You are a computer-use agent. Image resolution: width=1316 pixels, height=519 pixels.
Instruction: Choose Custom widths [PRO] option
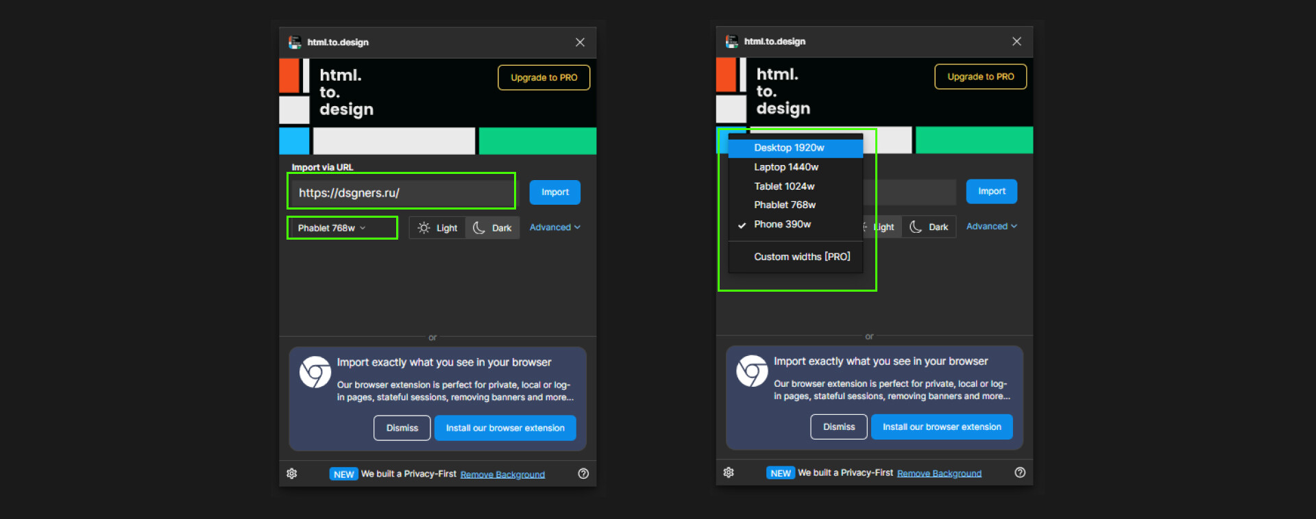795,257
